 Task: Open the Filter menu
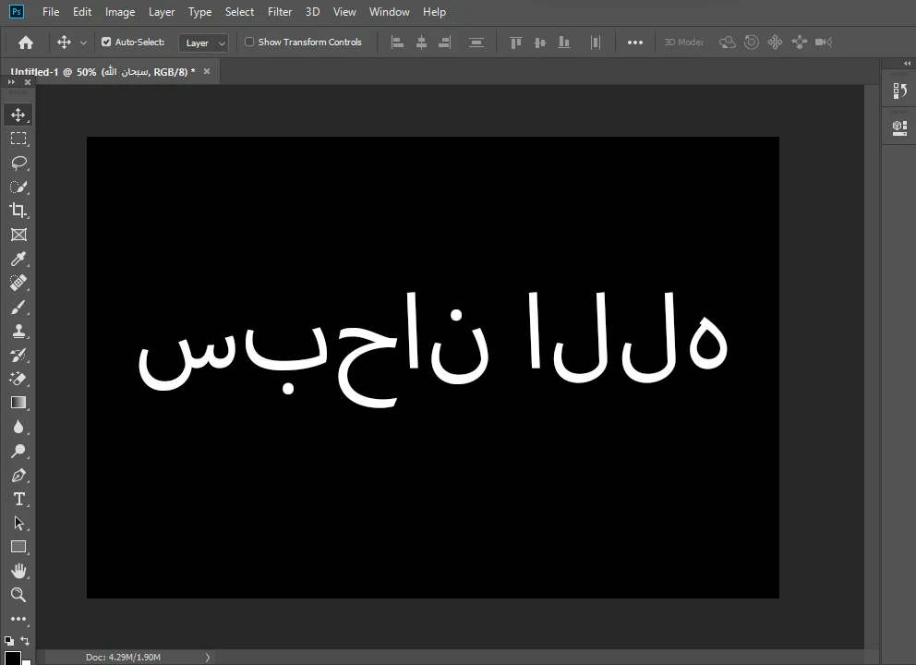pyautogui.click(x=279, y=12)
